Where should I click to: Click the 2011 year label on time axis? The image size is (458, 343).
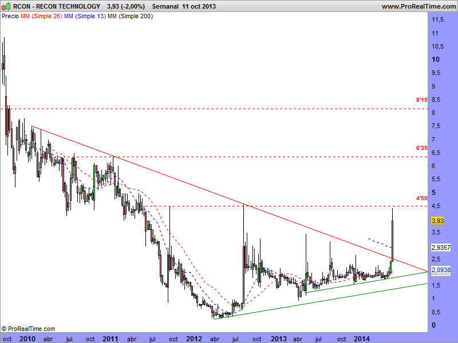[110, 339]
